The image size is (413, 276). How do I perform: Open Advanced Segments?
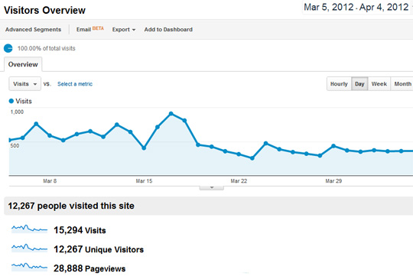tap(33, 30)
